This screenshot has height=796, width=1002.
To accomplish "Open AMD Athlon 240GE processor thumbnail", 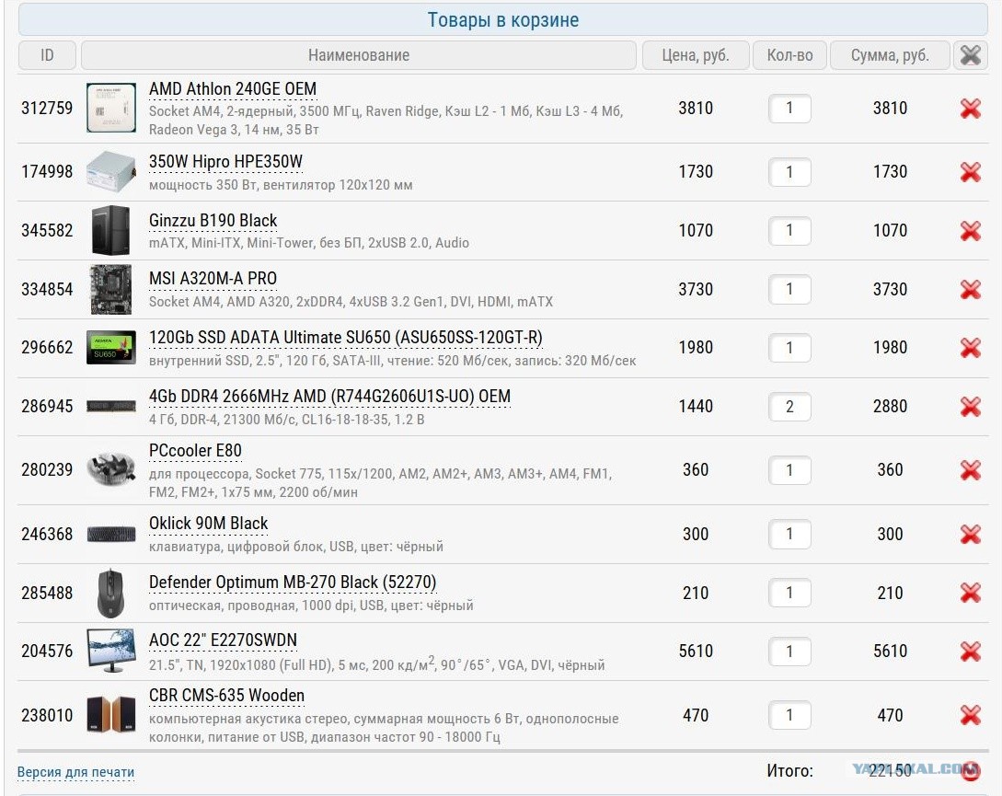I will 111,108.
